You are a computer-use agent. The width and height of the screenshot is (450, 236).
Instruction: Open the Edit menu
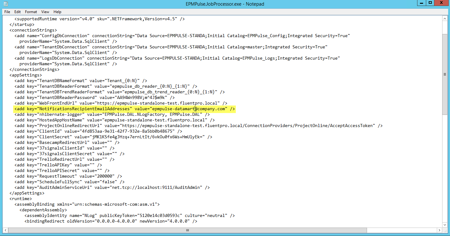(x=18, y=12)
